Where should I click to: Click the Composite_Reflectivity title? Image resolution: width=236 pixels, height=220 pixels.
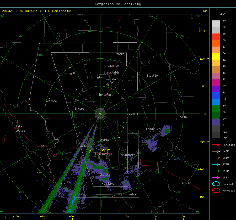pyautogui.click(x=118, y=4)
